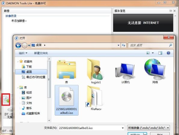Select the 网络 network icon
Viewport: 179px width, 135px height.
coord(155,71)
